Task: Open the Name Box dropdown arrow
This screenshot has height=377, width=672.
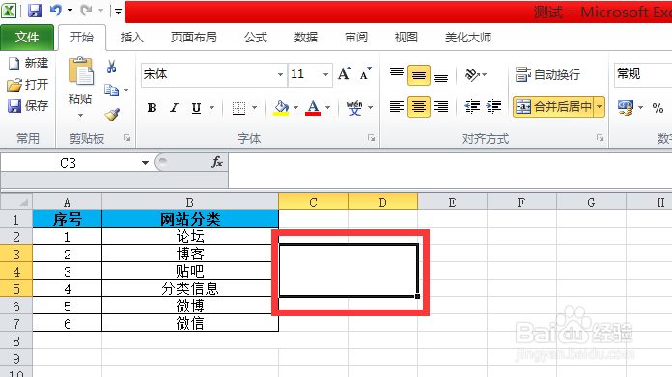Action: (x=145, y=163)
